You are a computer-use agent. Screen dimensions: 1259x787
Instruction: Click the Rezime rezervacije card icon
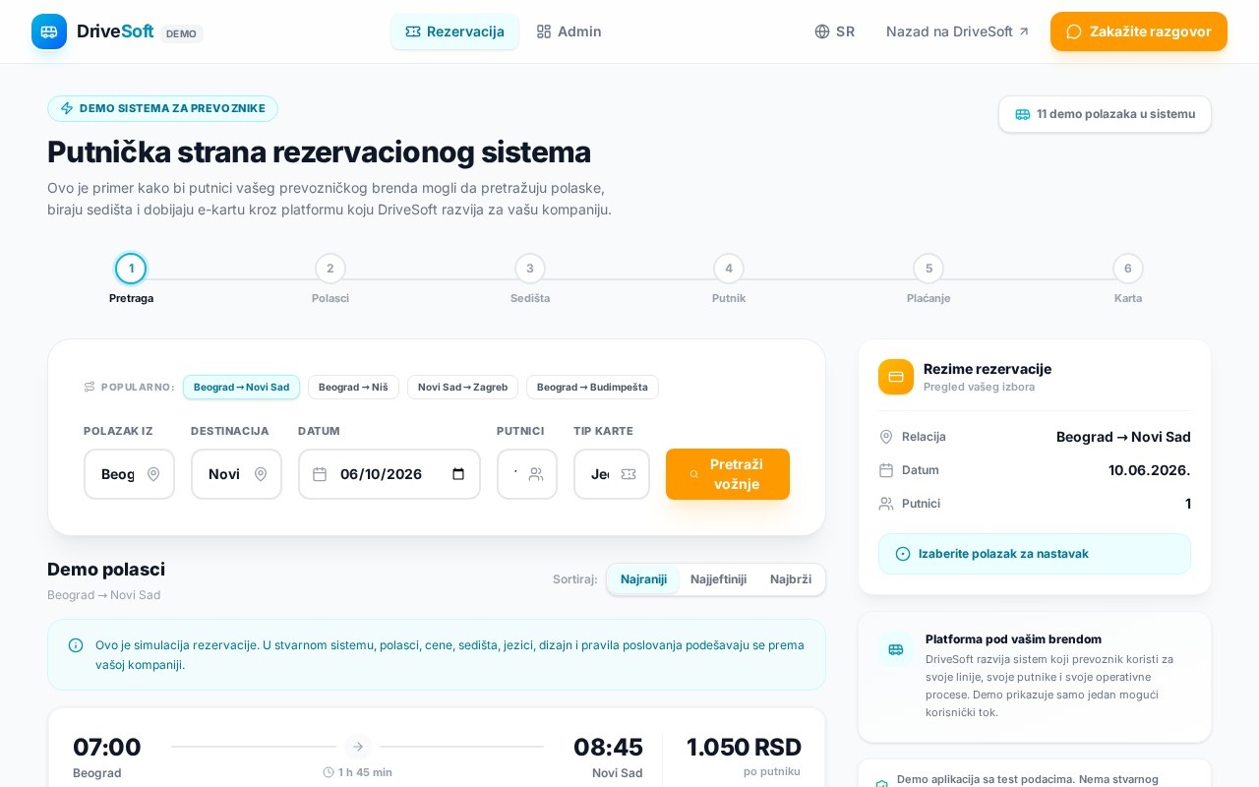[x=896, y=377]
